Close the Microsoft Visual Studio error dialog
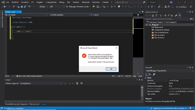Viewport: 195px width, 110px height. tap(116, 48)
